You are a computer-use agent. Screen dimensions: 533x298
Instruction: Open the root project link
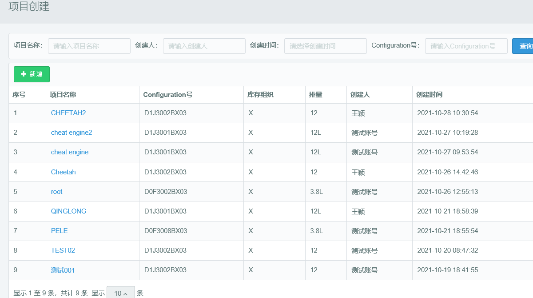coord(57,192)
